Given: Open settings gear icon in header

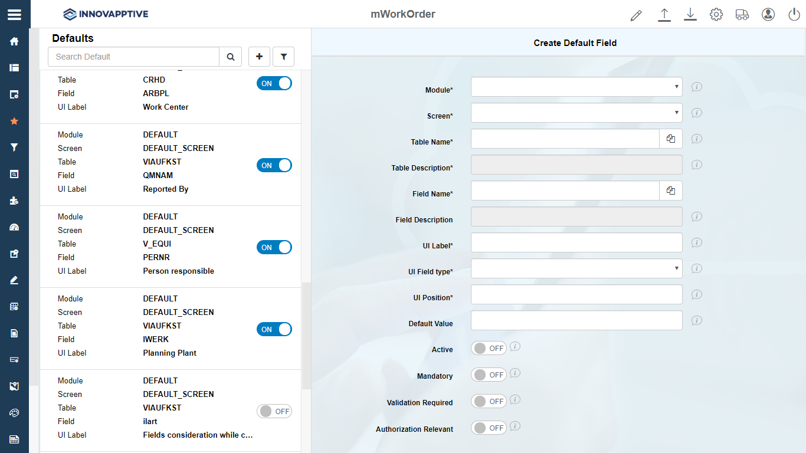Looking at the screenshot, I should coord(716,15).
